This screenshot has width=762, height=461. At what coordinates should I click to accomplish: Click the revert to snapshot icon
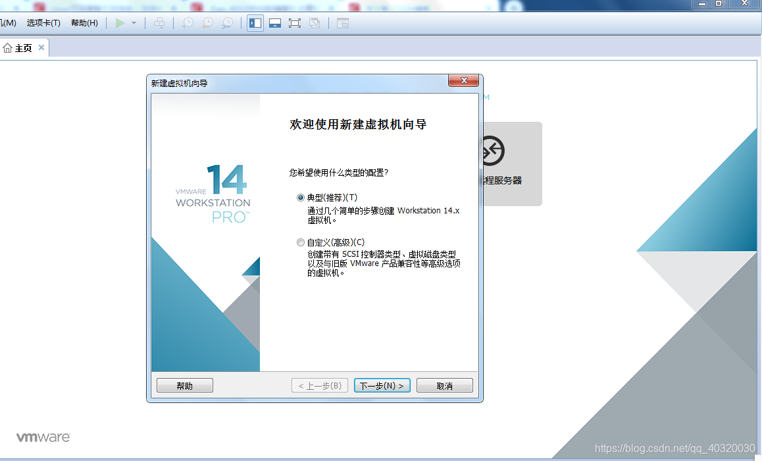tap(207, 23)
